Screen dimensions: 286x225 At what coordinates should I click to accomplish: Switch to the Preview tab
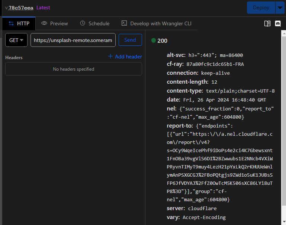pos(55,23)
